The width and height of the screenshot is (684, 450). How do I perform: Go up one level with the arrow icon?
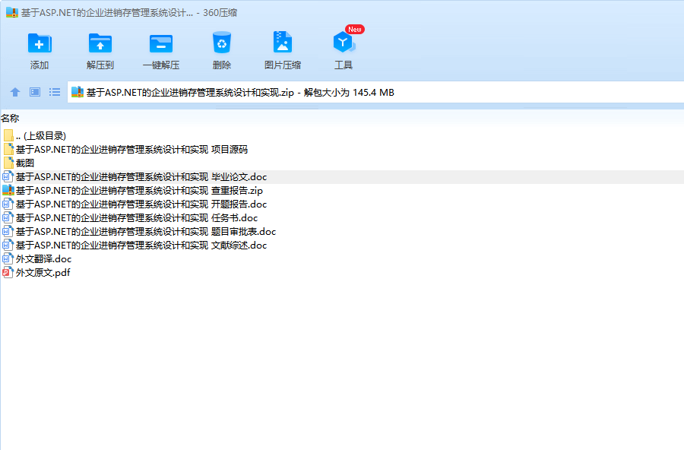point(15,92)
